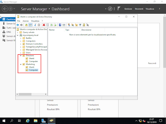Select Computer under Direzione
The height and width of the screenshot is (124, 166).
click(x=33, y=61)
